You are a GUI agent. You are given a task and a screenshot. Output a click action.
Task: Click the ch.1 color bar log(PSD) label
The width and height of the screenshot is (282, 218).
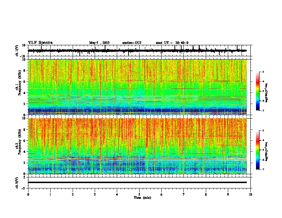coord(267,93)
